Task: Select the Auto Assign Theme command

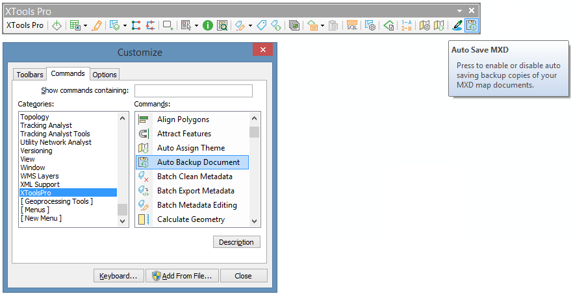Action: tap(192, 148)
